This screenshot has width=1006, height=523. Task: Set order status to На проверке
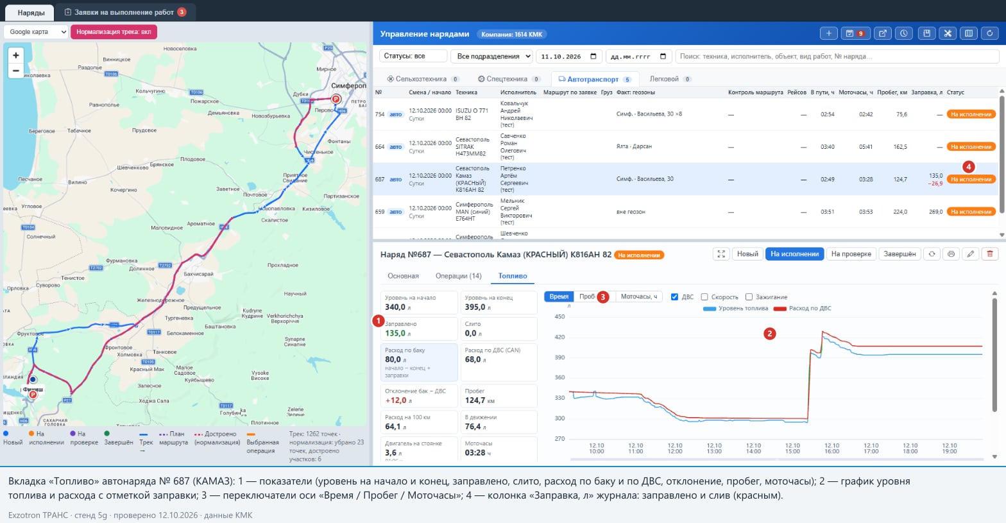click(x=851, y=254)
